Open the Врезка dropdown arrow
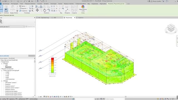178x100 pixels. 26,6
